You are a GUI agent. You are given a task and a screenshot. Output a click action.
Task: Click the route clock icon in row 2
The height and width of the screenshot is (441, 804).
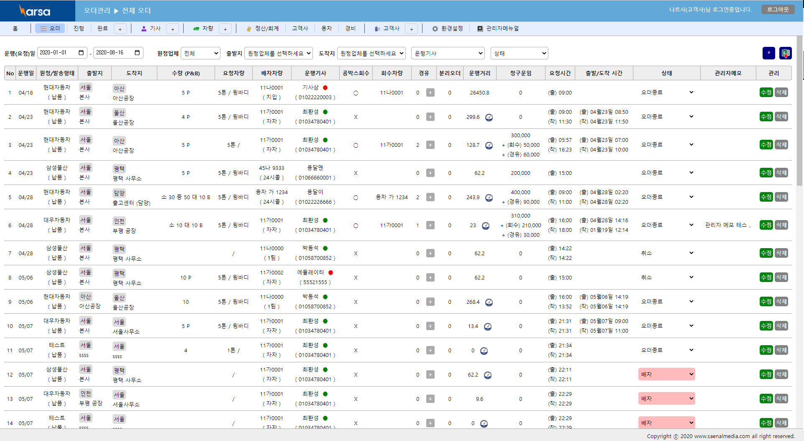(489, 117)
